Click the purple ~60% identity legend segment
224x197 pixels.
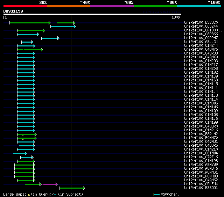(112, 6)
